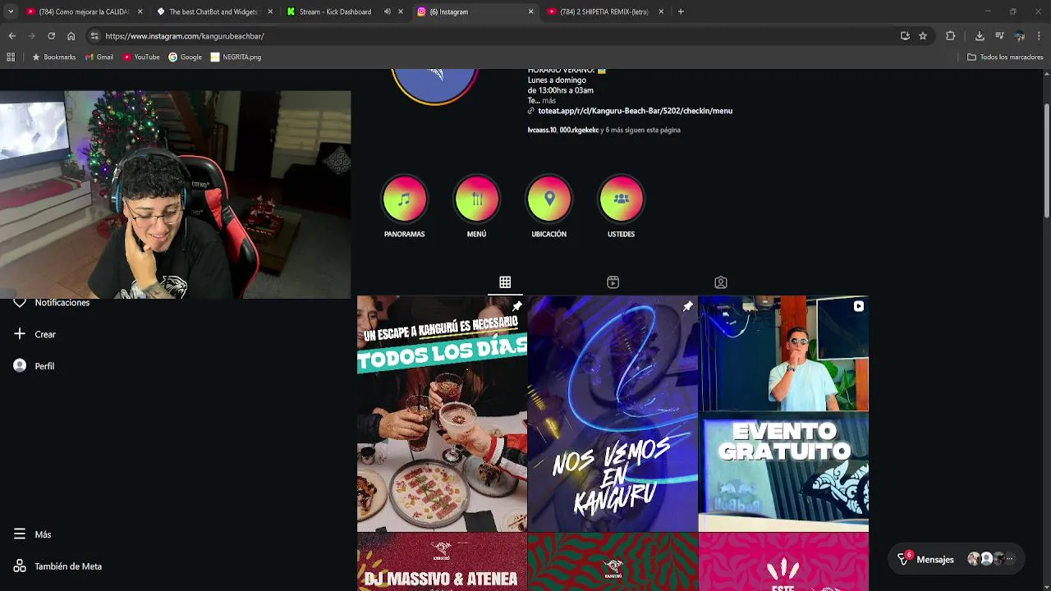This screenshot has height=591, width=1051.
Task: Open the site information icon
Action: point(94,36)
